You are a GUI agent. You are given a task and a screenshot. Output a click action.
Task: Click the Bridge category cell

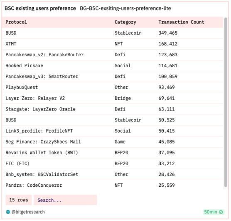(123, 98)
